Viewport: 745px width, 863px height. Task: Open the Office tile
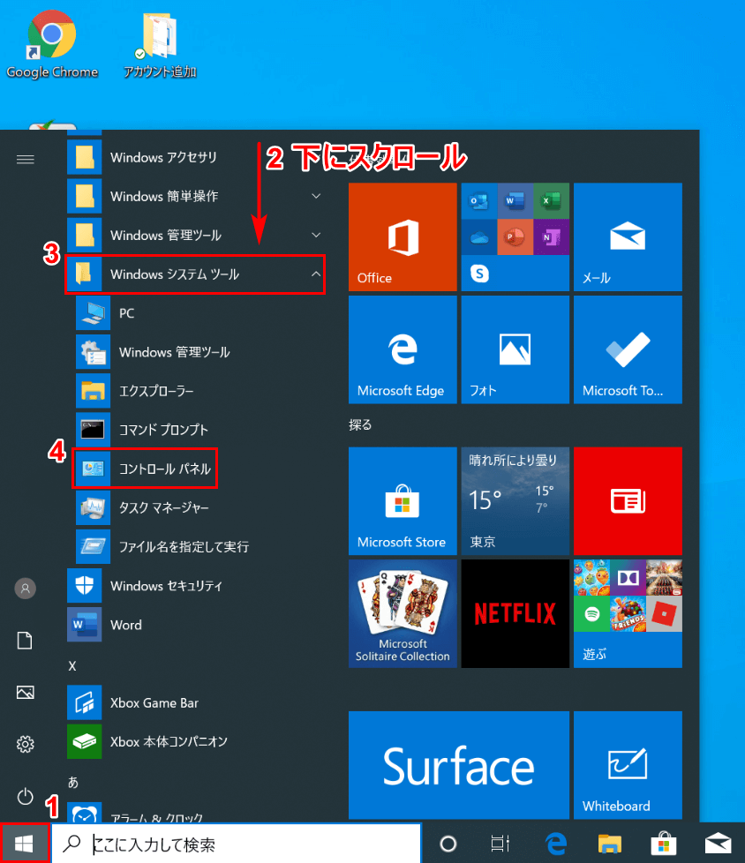point(403,236)
